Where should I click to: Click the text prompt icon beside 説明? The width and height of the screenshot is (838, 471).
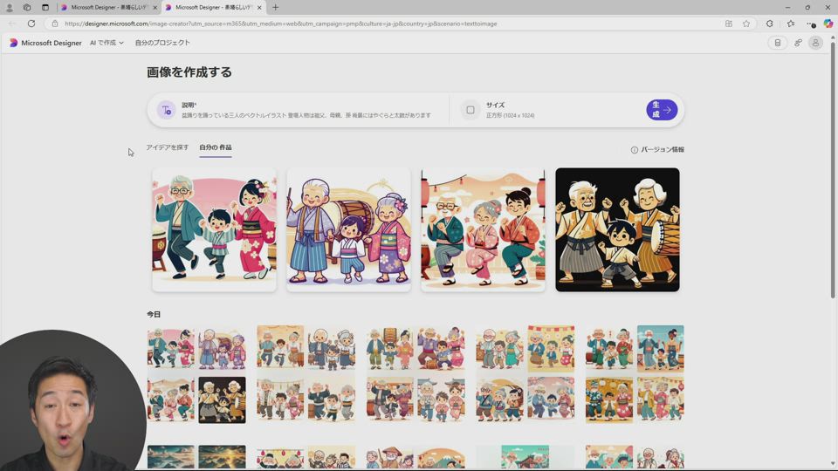[x=166, y=110]
